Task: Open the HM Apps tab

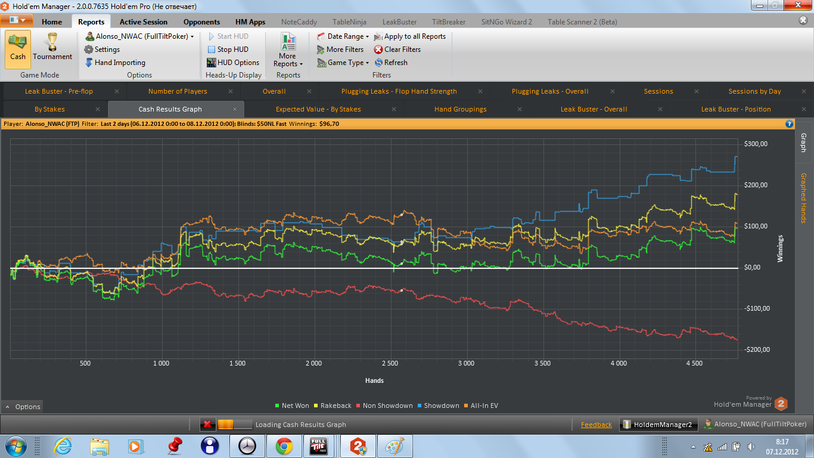Action: tap(250, 21)
